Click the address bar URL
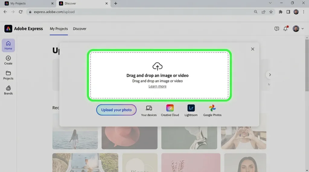 click(x=54, y=12)
